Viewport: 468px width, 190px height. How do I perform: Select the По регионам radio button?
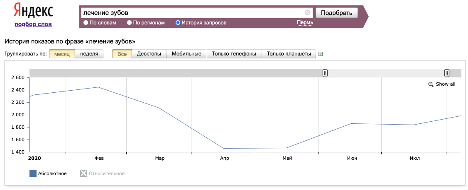point(130,23)
